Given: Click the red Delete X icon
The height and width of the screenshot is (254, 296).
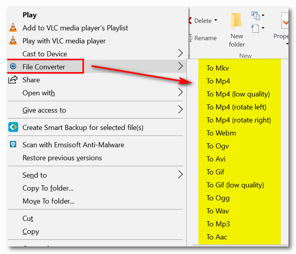Looking at the screenshot, I should point(190,21).
